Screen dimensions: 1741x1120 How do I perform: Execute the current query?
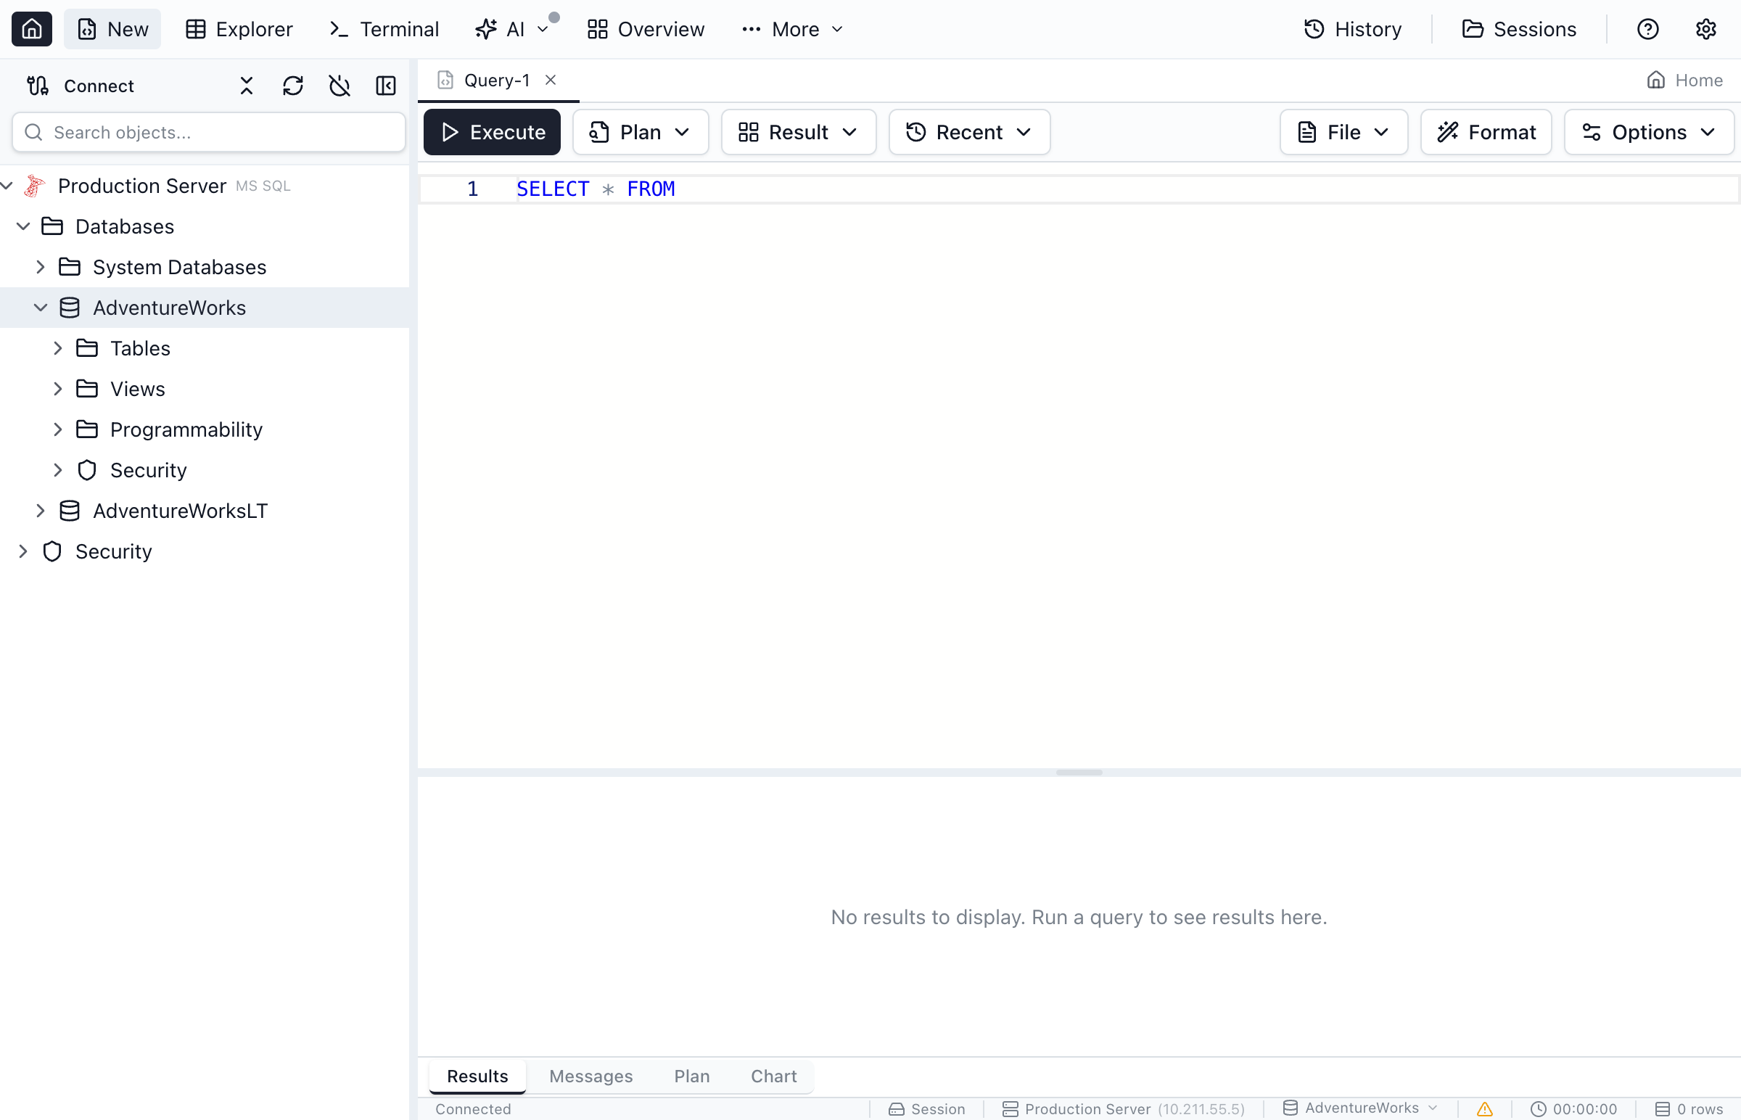pos(492,131)
